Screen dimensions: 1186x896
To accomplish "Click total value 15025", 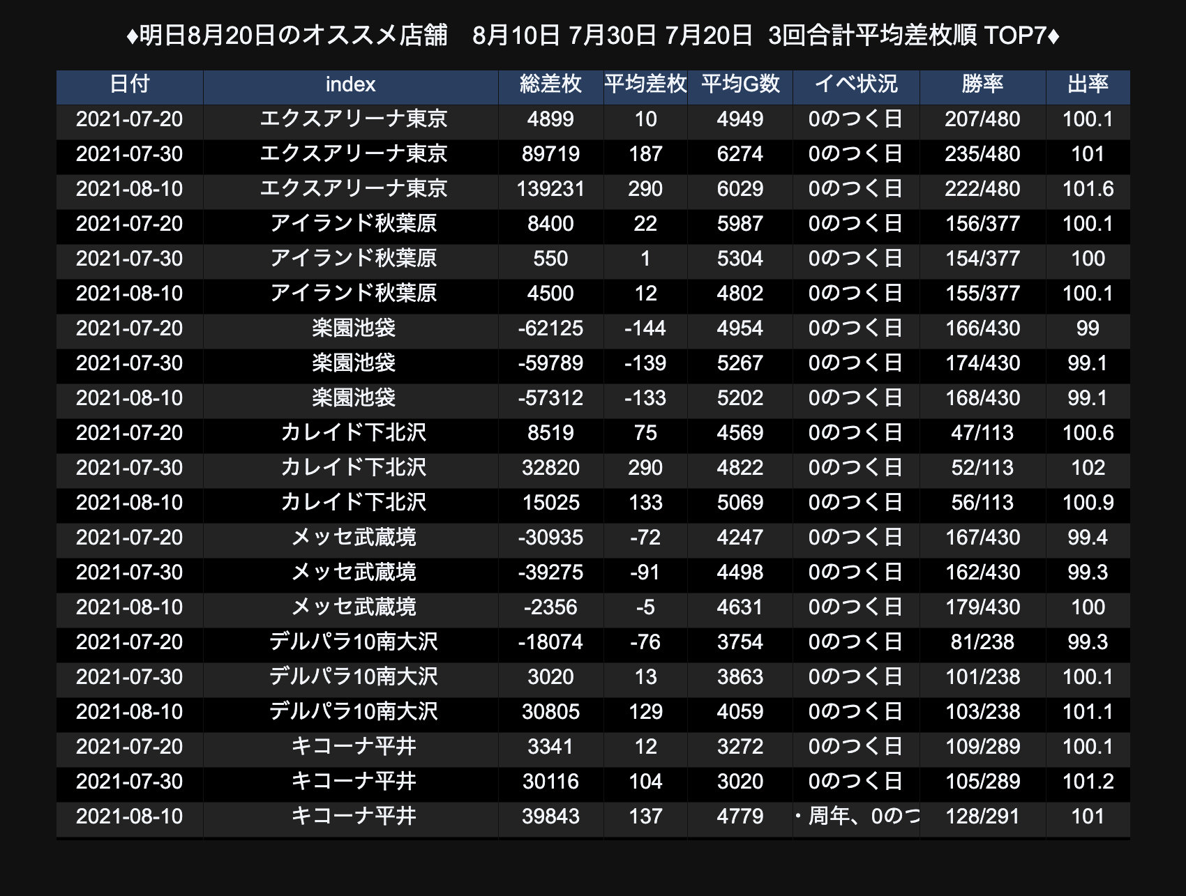I will point(550,503).
